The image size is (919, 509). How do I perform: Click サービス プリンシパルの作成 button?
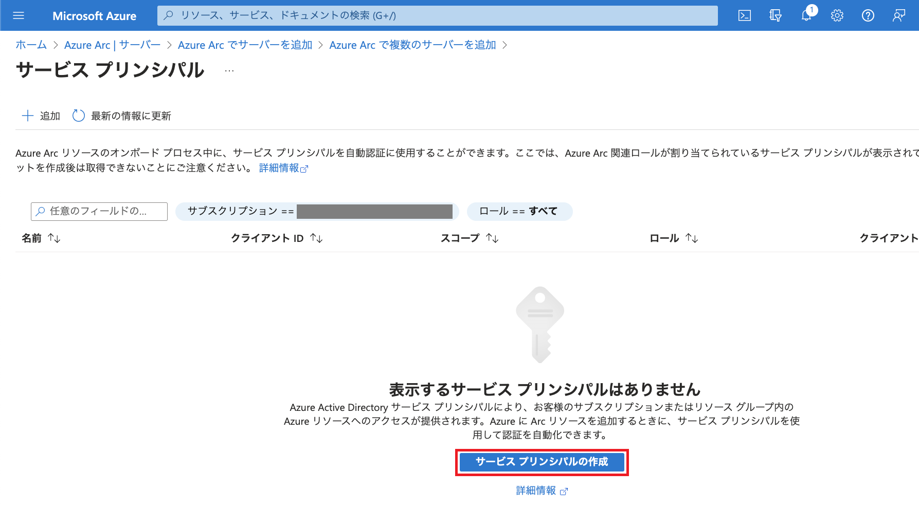click(x=542, y=462)
